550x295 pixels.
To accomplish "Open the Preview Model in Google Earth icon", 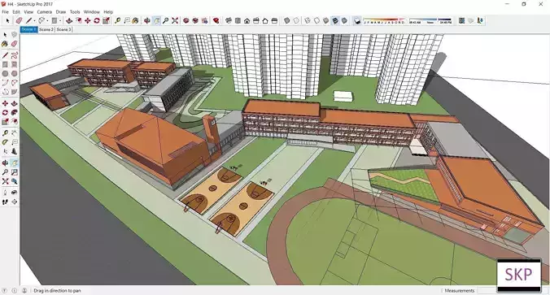I will pyautogui.click(x=480, y=20).
